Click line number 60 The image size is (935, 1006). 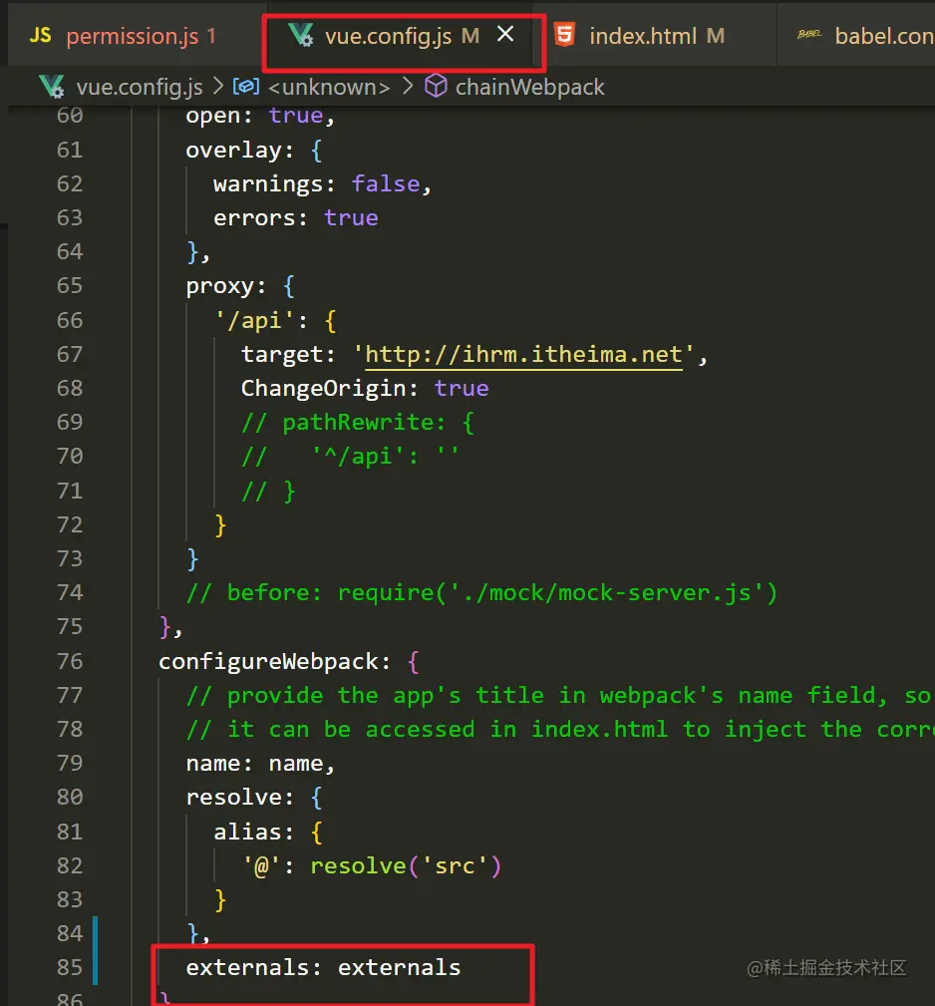pyautogui.click(x=70, y=116)
